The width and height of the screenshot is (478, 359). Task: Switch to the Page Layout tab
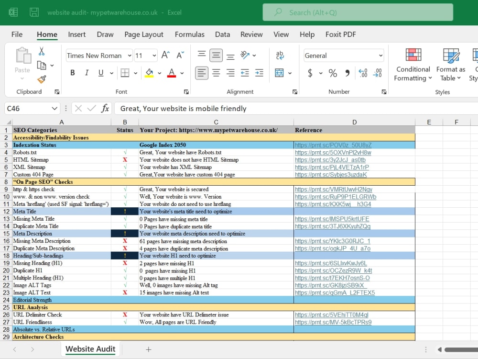tap(144, 34)
